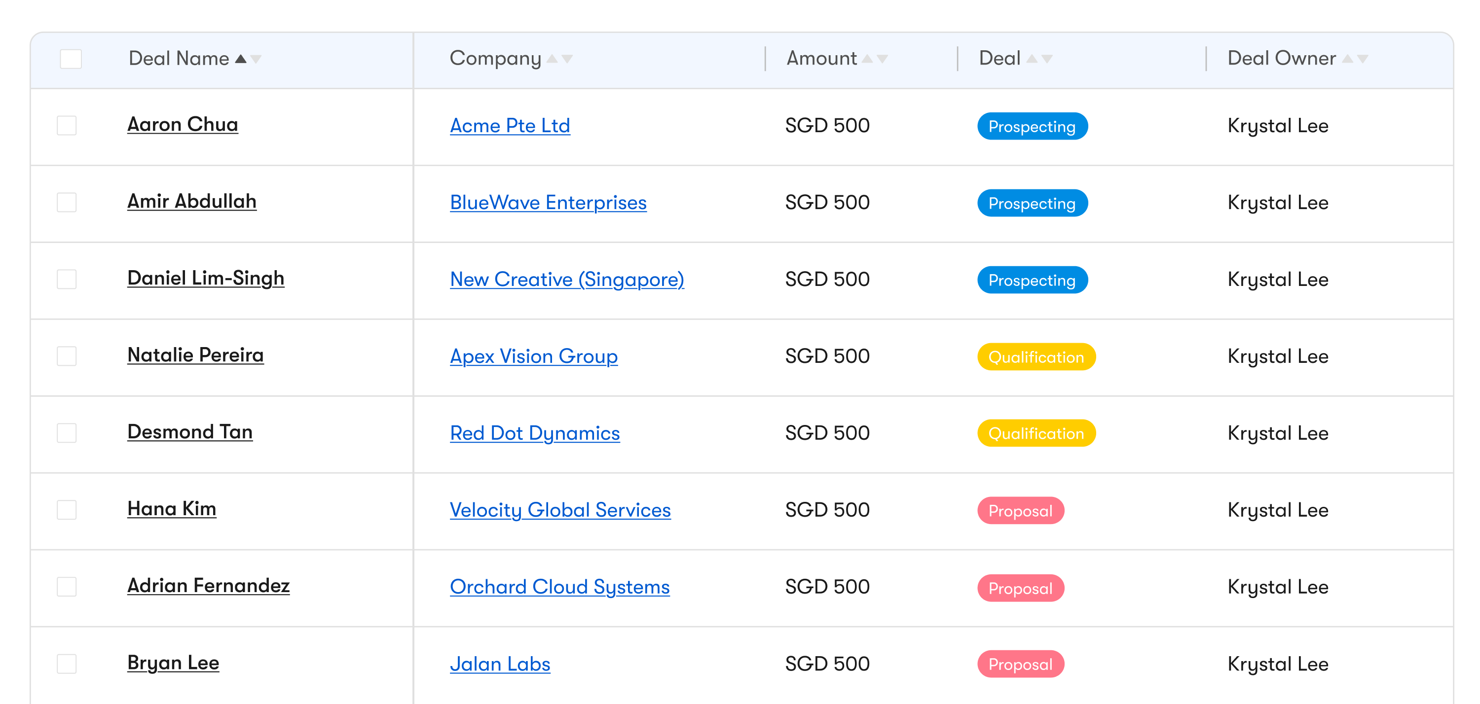1480x704 pixels.
Task: Click the Deal column header label
Action: (999, 59)
